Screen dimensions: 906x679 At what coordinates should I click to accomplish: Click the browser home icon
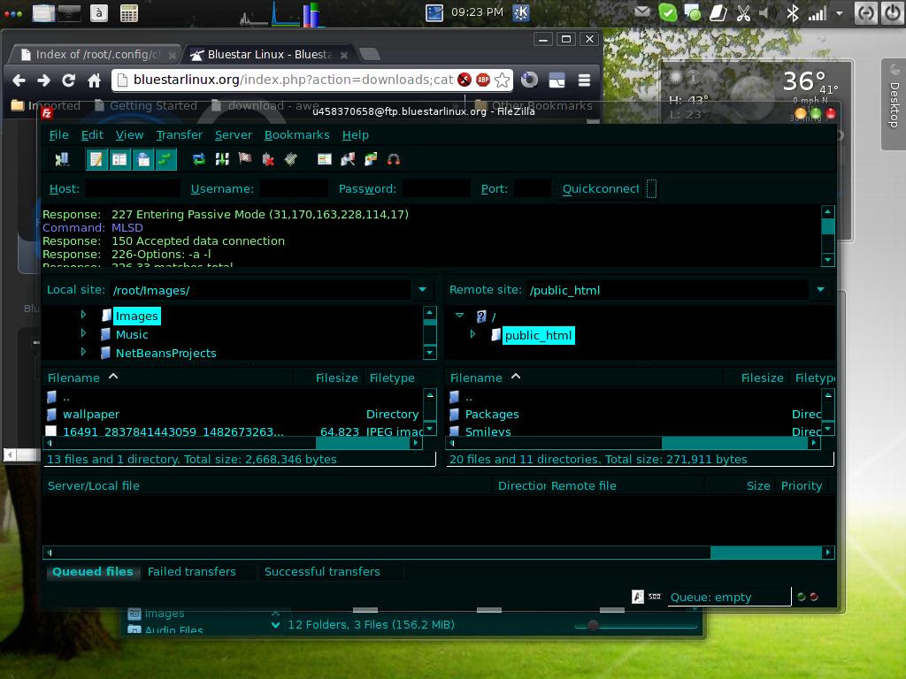pos(94,80)
